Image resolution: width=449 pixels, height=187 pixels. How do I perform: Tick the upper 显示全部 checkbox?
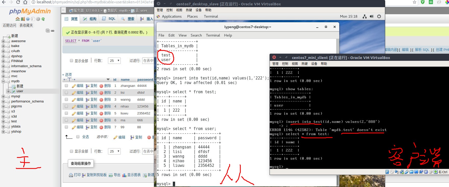[71, 61]
